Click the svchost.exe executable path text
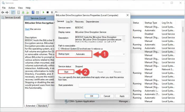 pyautogui.click(x=80, y=49)
